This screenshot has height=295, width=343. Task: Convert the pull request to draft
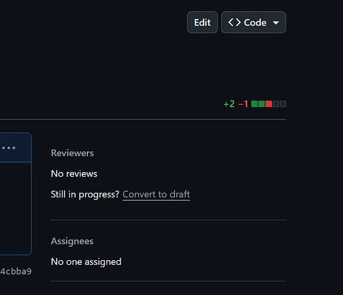click(156, 194)
